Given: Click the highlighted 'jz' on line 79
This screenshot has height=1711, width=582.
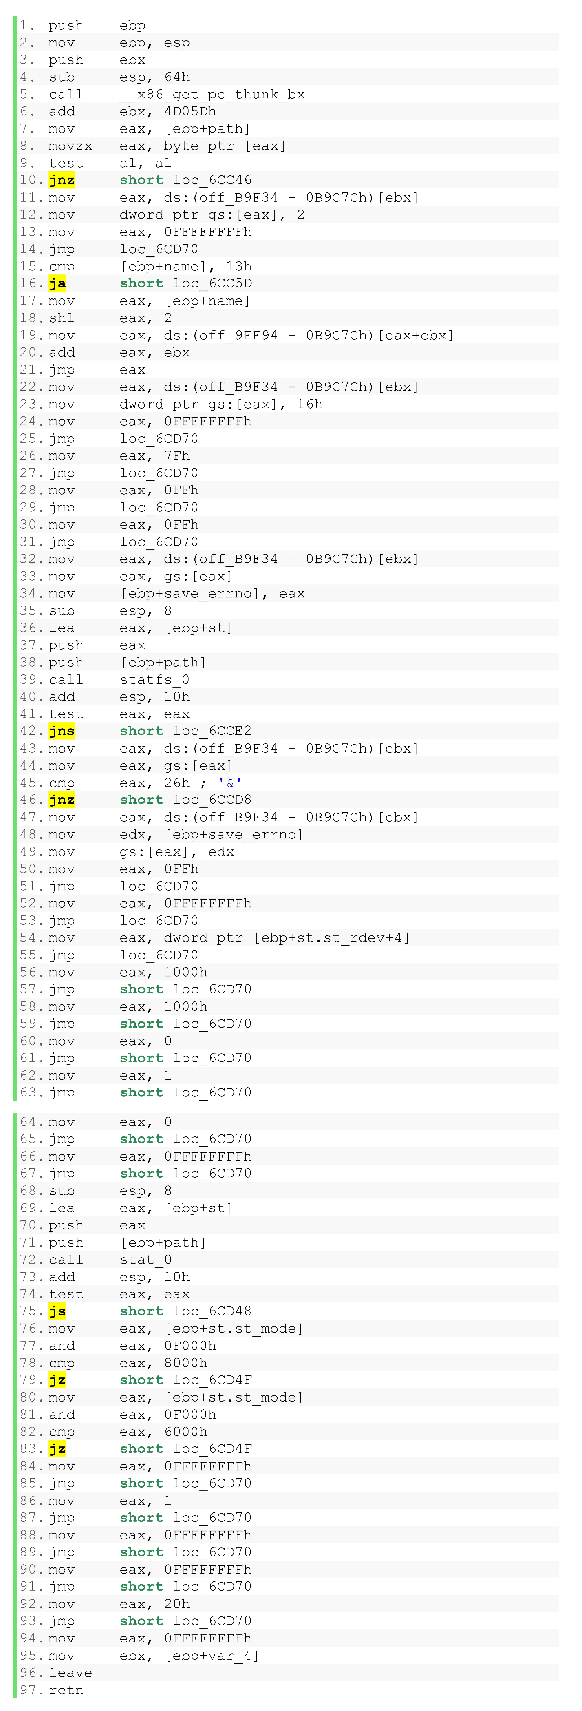Looking at the screenshot, I should (57, 1380).
